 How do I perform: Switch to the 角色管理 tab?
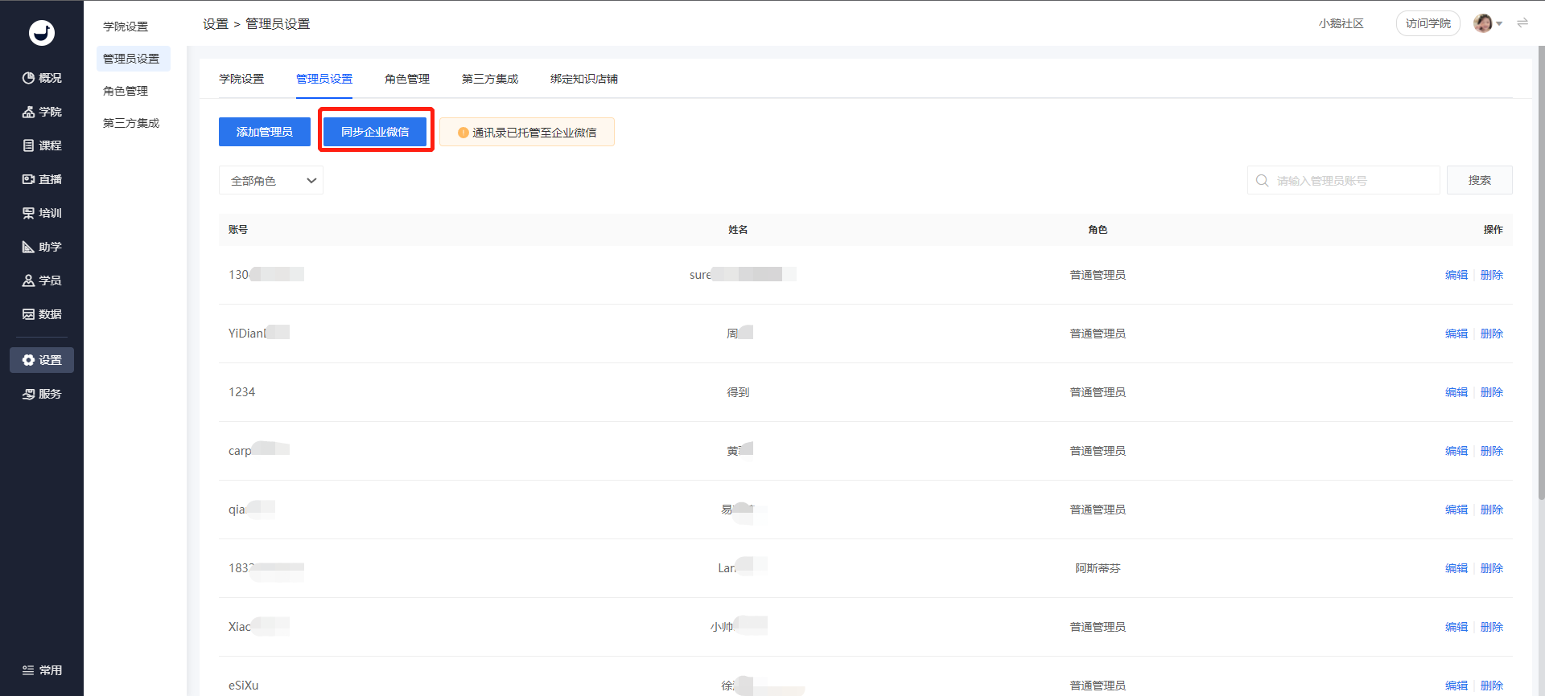tap(407, 79)
